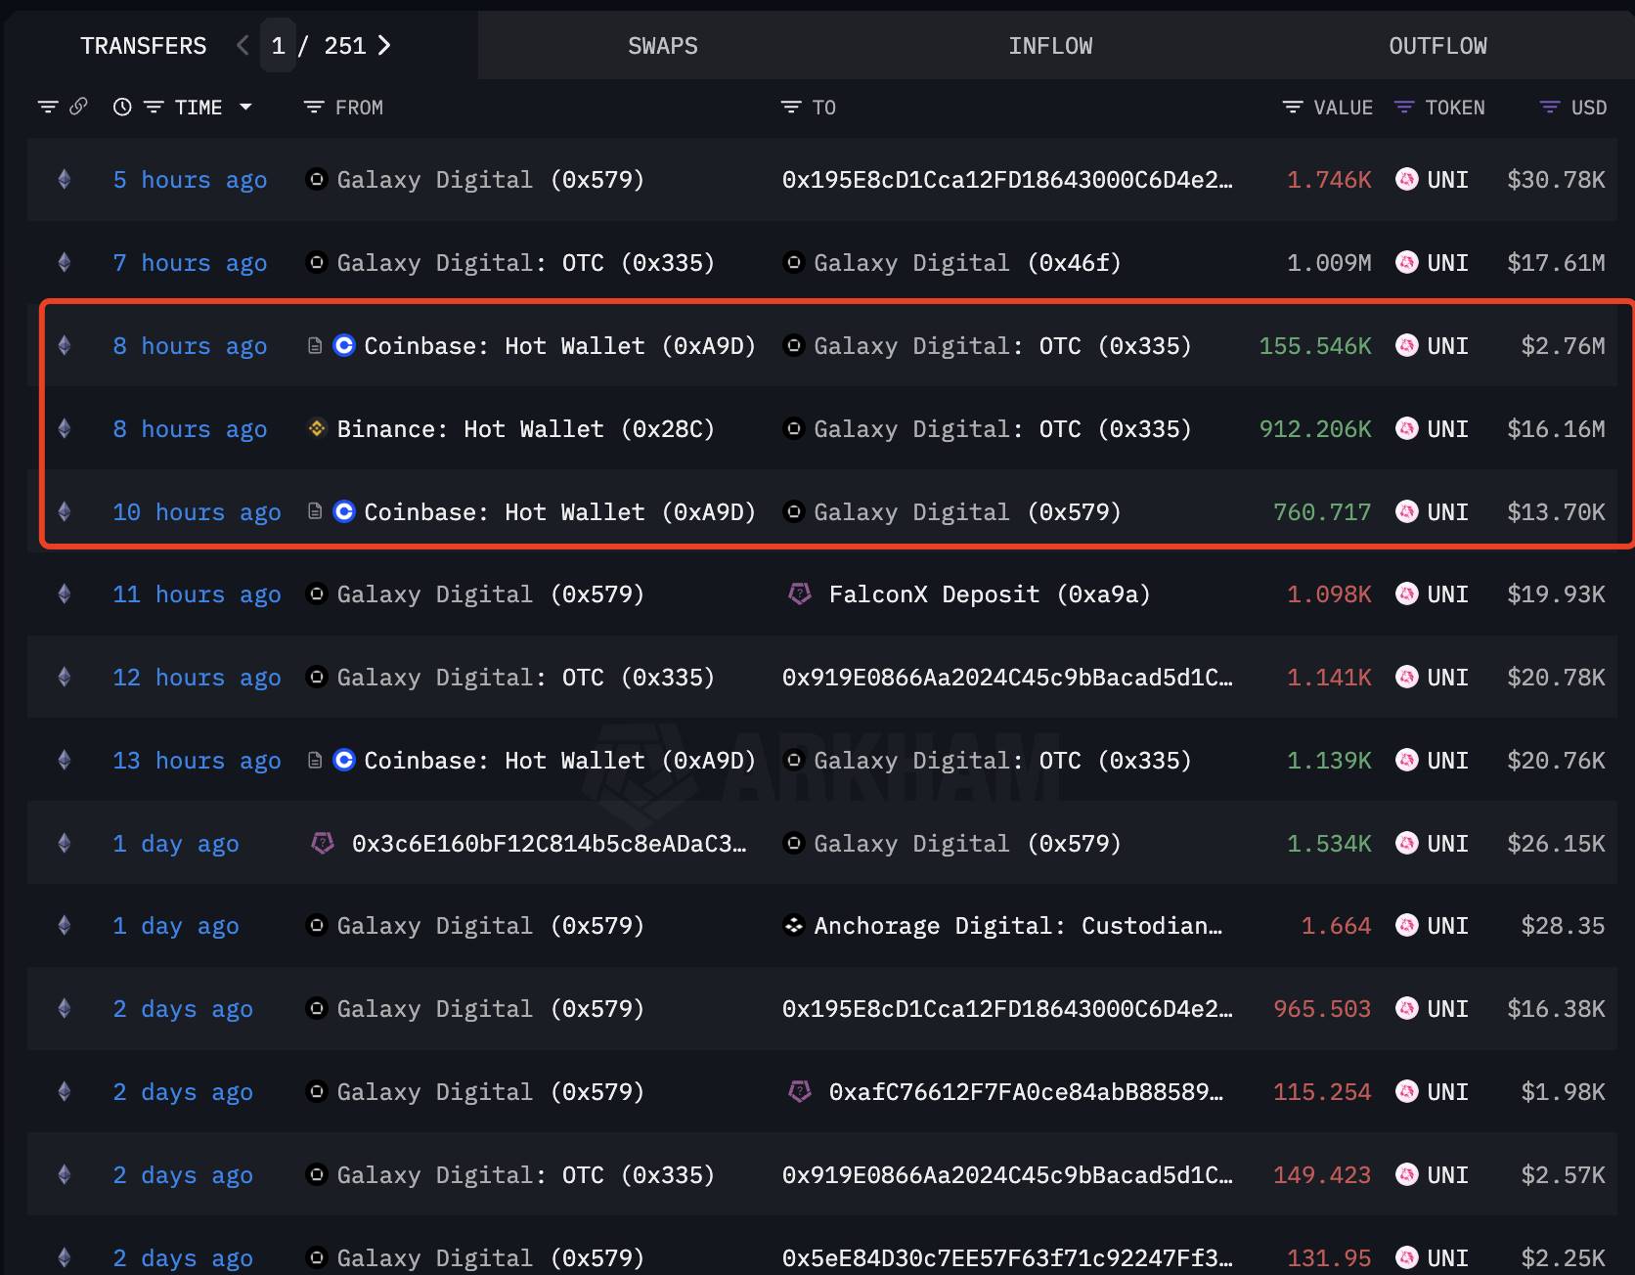
Task: Open the FROM column filter icon
Action: pyautogui.click(x=313, y=108)
